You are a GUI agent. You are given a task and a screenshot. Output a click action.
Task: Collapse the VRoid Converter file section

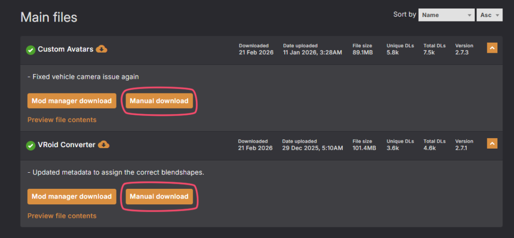[492, 144]
